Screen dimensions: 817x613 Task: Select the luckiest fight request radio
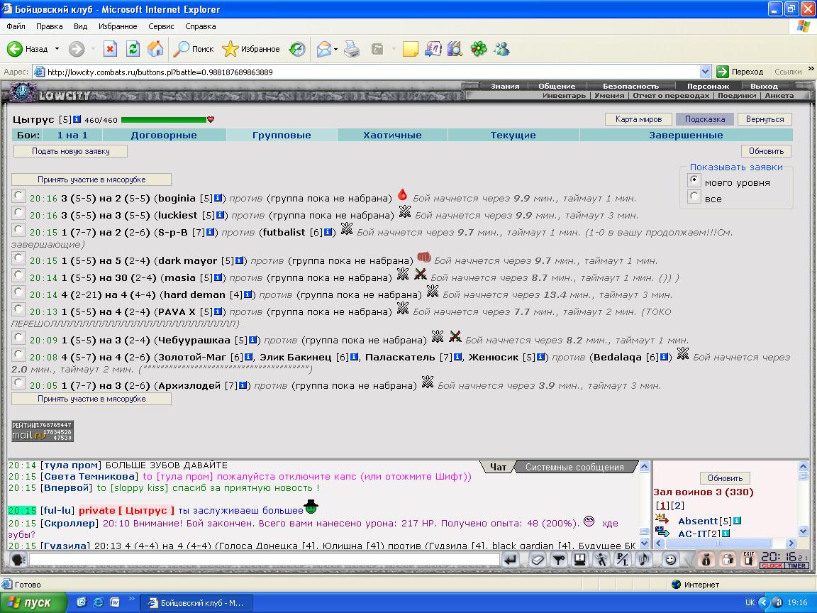[18, 213]
